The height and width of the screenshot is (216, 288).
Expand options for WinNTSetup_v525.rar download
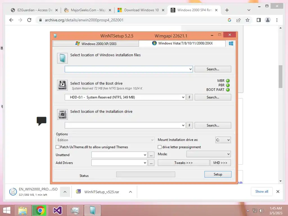point(130,192)
